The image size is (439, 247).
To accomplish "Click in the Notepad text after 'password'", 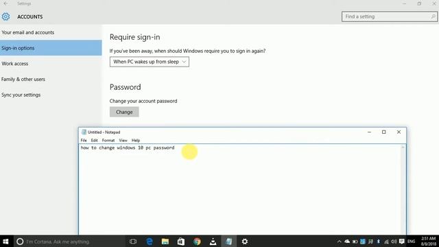I will [x=176, y=148].
